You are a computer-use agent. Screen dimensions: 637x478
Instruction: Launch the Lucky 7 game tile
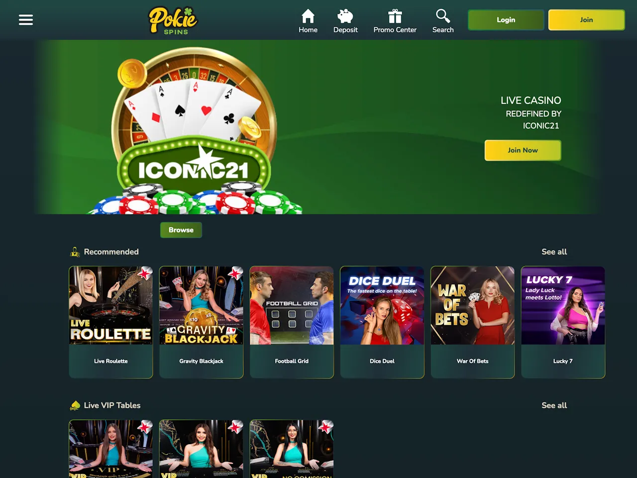[x=563, y=322]
